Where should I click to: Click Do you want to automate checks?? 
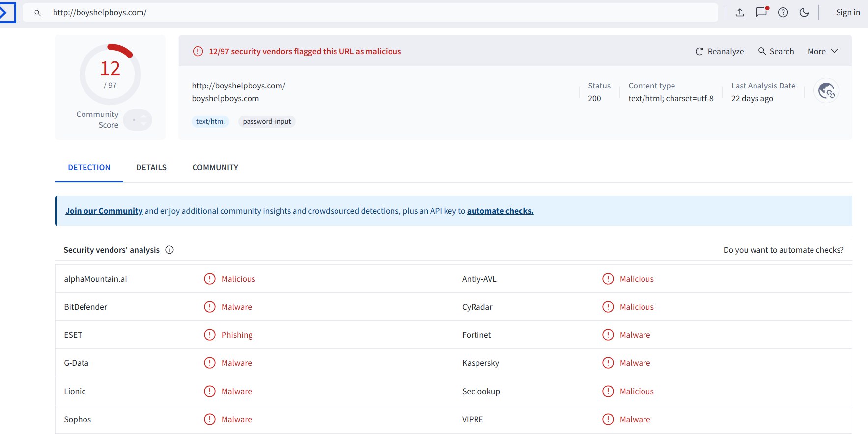[784, 250]
